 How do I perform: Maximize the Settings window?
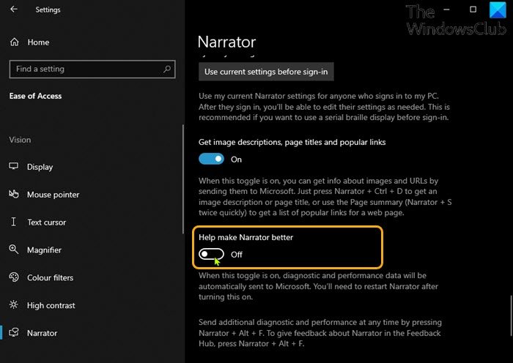point(473,10)
